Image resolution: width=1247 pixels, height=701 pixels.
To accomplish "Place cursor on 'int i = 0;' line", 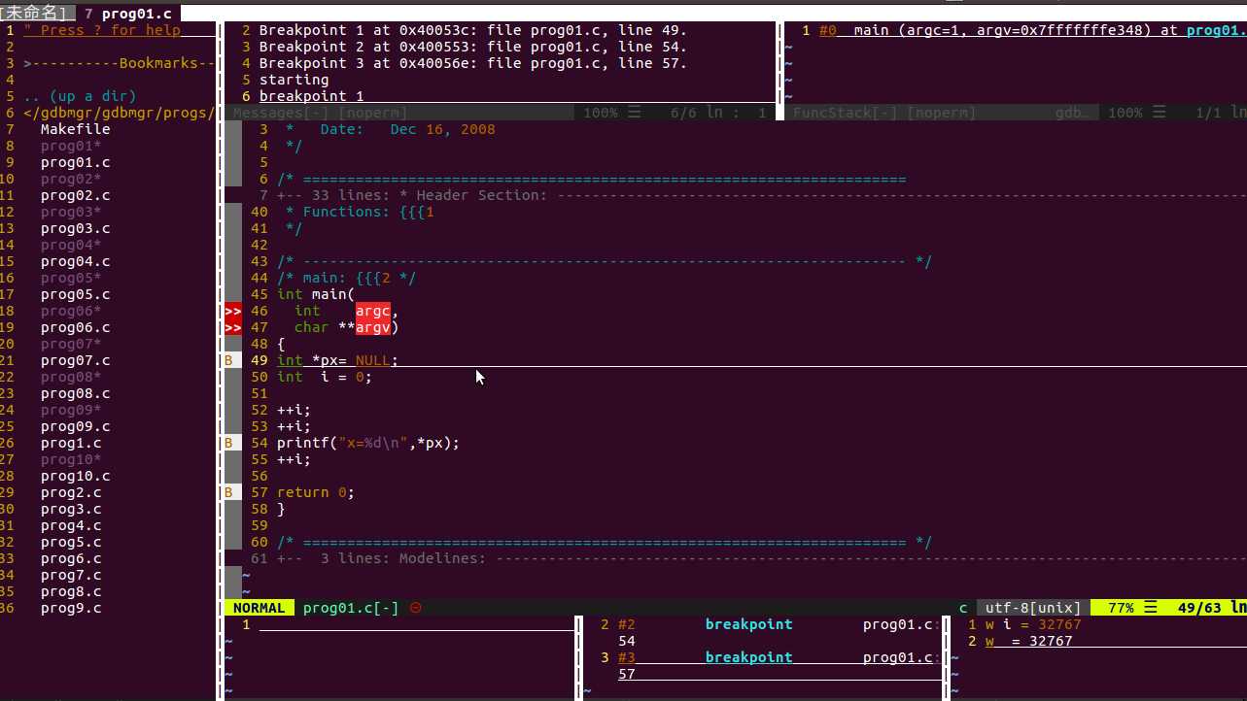I will [x=325, y=377].
